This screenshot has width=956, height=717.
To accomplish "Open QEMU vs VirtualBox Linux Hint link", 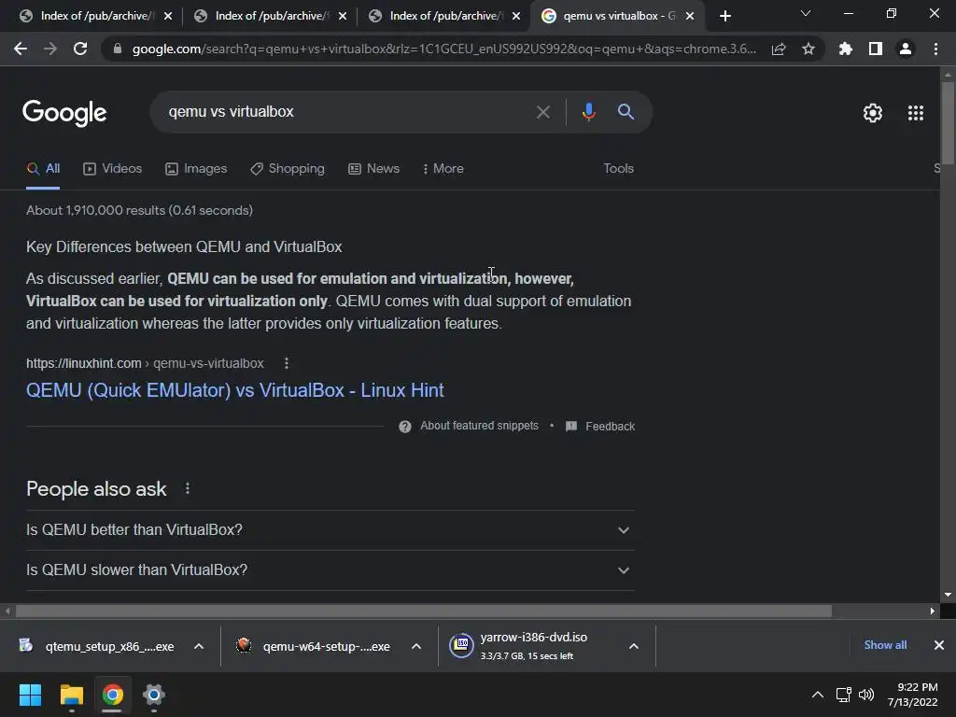I will 234,390.
